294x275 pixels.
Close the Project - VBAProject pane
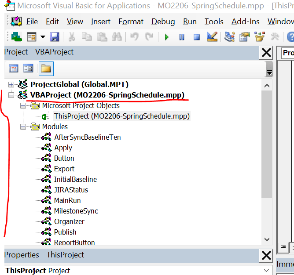coord(266,53)
